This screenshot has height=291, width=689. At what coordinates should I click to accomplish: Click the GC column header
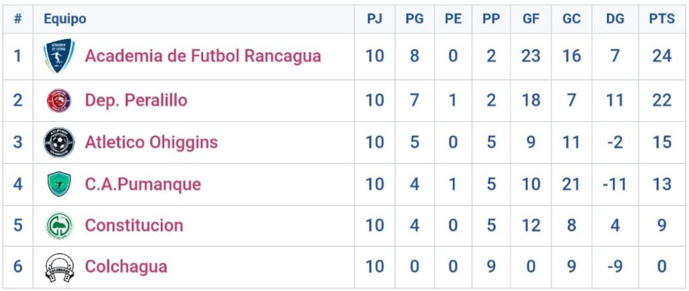tap(571, 19)
